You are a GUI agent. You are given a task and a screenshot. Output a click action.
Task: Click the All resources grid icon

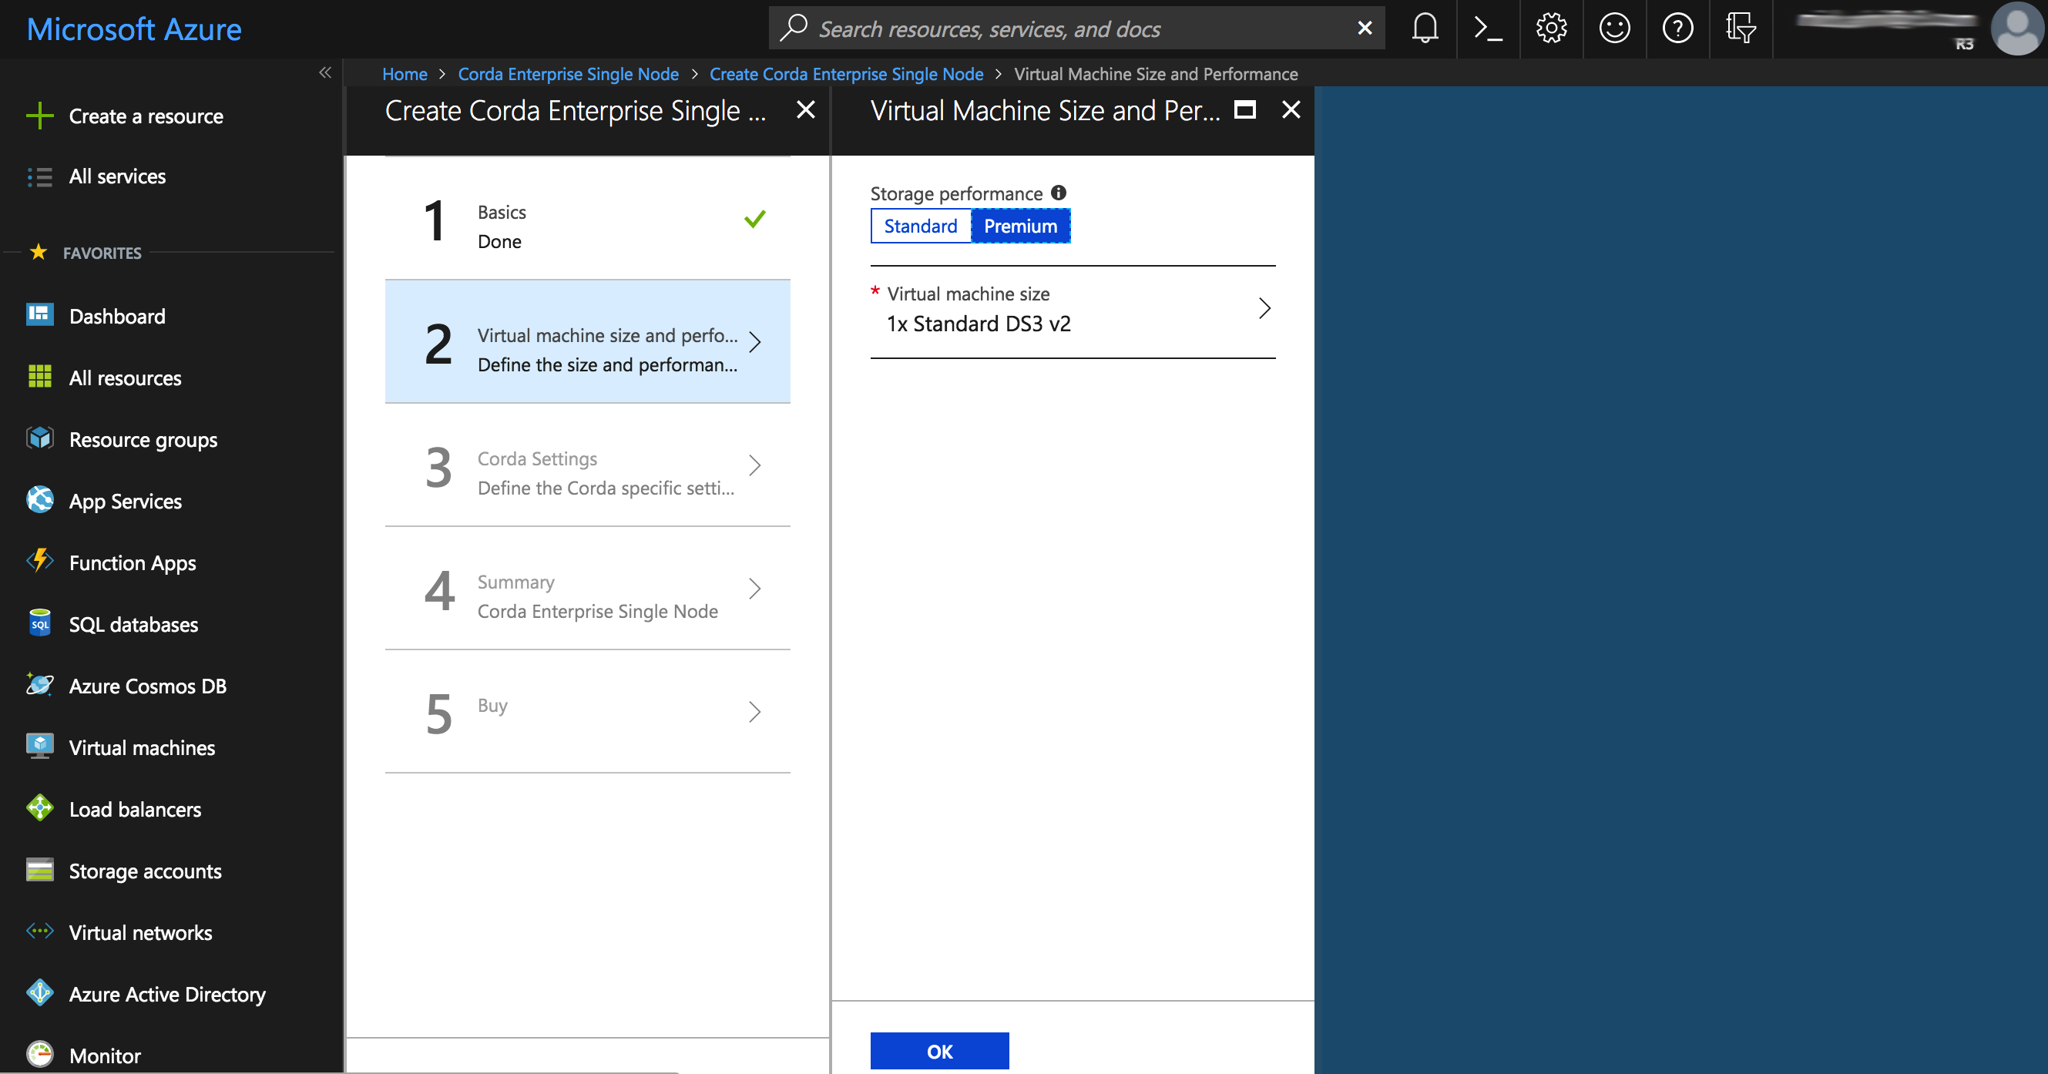tap(40, 377)
